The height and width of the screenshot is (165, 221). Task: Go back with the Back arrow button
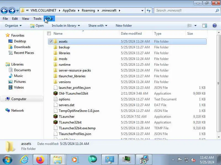coord(4,10)
